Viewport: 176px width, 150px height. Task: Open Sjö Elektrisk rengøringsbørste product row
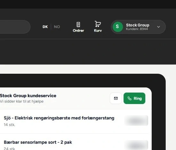pos(74,122)
